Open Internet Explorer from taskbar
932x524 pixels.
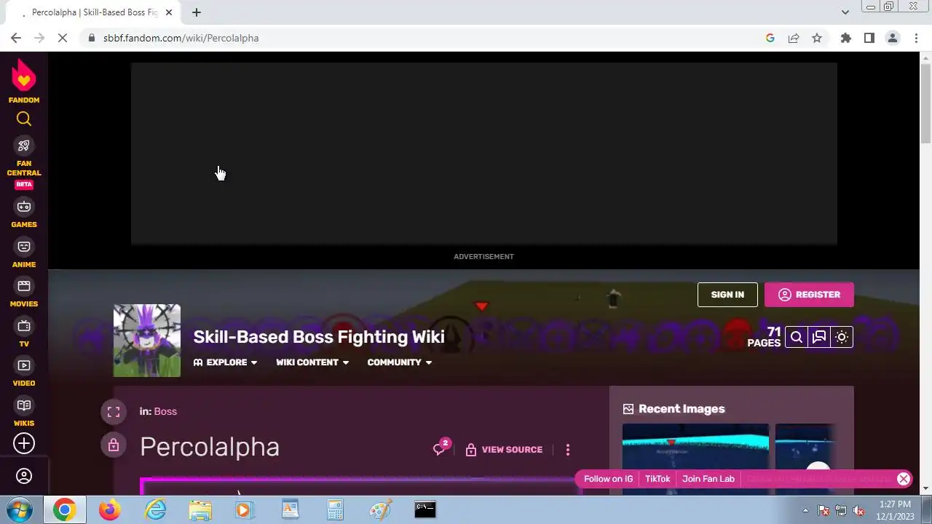pyautogui.click(x=155, y=510)
